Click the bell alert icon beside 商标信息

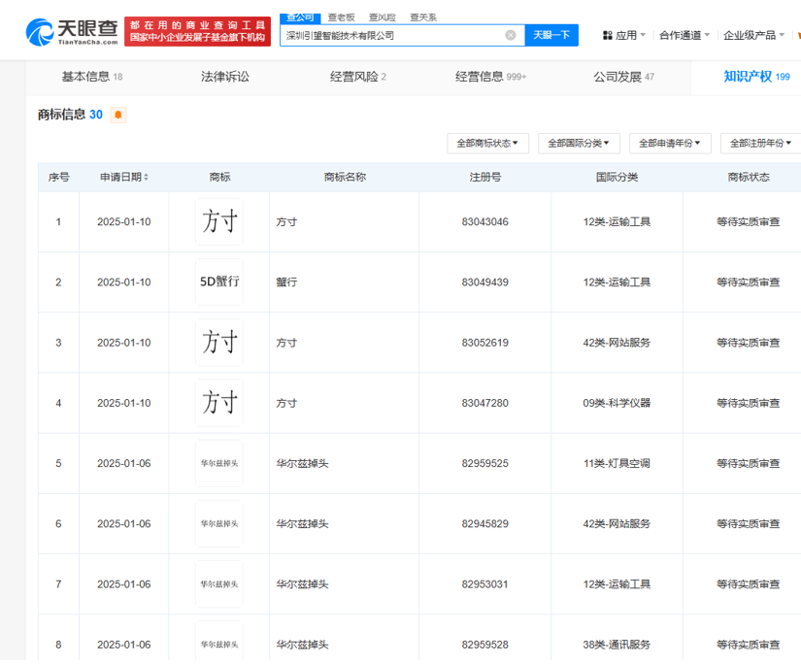click(x=117, y=115)
